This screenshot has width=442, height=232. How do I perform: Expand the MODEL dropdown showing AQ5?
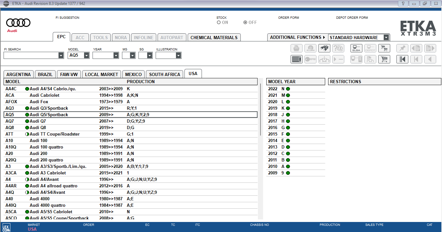point(86,55)
